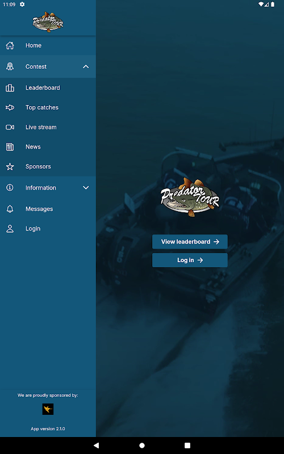This screenshot has height=454, width=284.
Task: Tap the Top catches fish icon
Action: click(x=10, y=107)
